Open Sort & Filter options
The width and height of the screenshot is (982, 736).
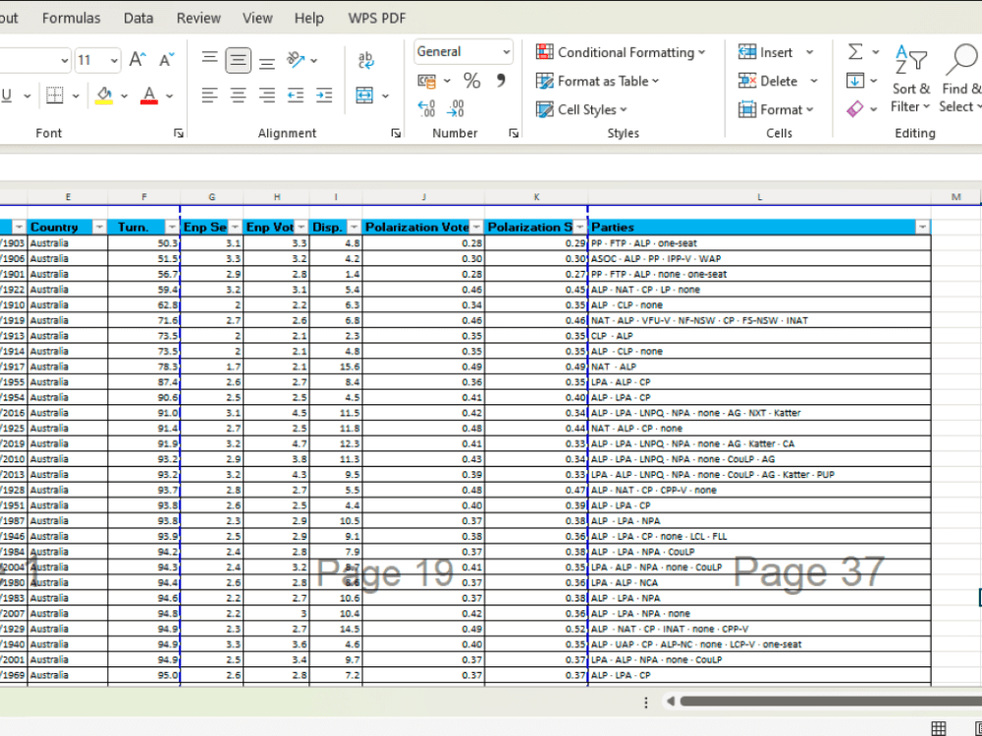point(910,79)
